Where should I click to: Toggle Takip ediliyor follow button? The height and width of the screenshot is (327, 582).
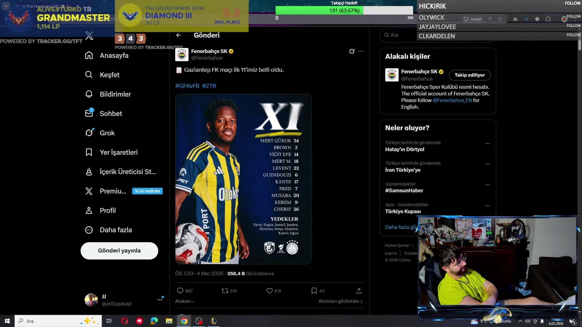coord(470,75)
